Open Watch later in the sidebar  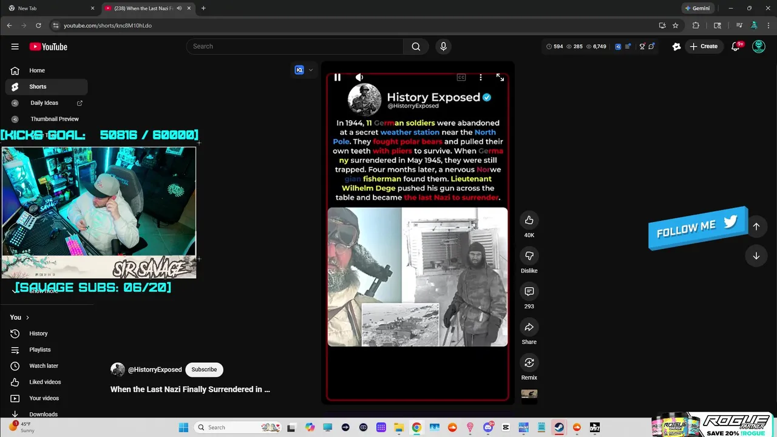(46, 366)
